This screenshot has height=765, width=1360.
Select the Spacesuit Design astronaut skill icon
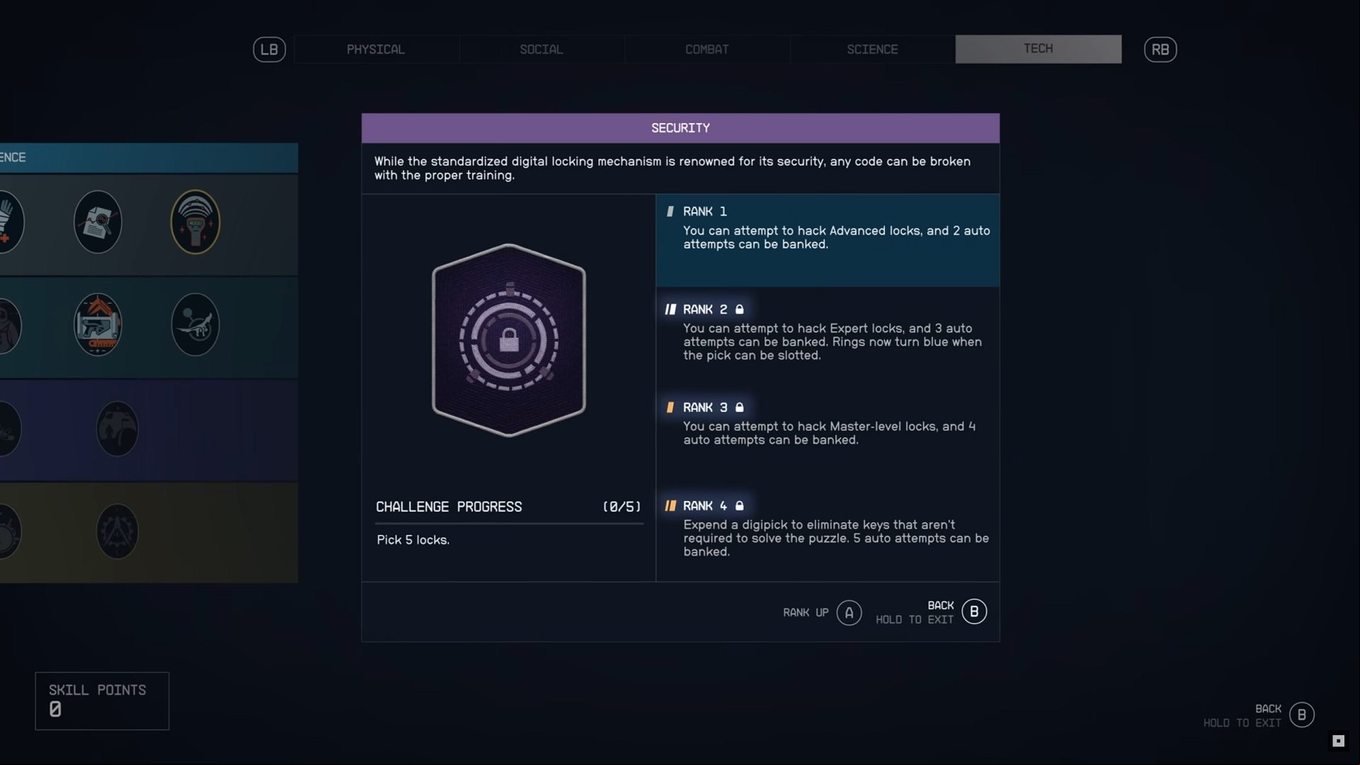tap(8, 326)
